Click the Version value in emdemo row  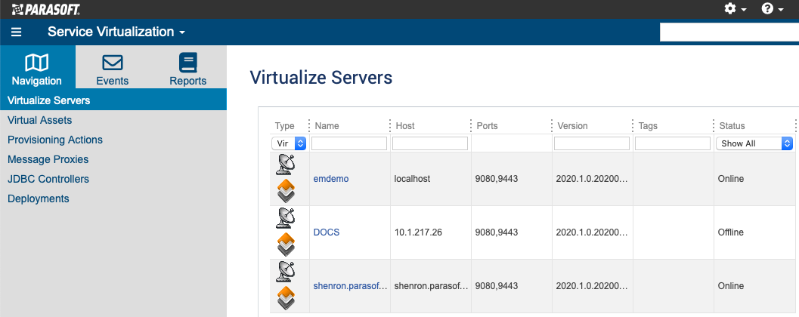click(x=590, y=179)
